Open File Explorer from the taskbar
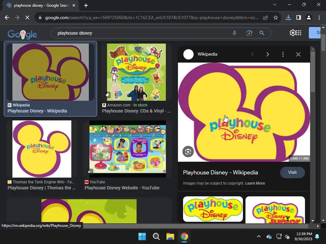Image resolution: width=326 pixels, height=244 pixels. tap(170, 236)
